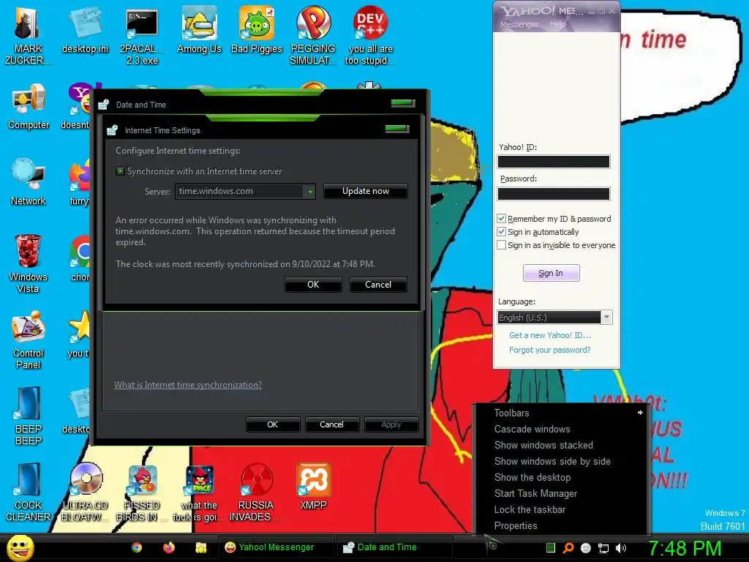This screenshot has height=562, width=749.
Task: Open the Yahoo Messenger menu
Action: pyautogui.click(x=519, y=24)
